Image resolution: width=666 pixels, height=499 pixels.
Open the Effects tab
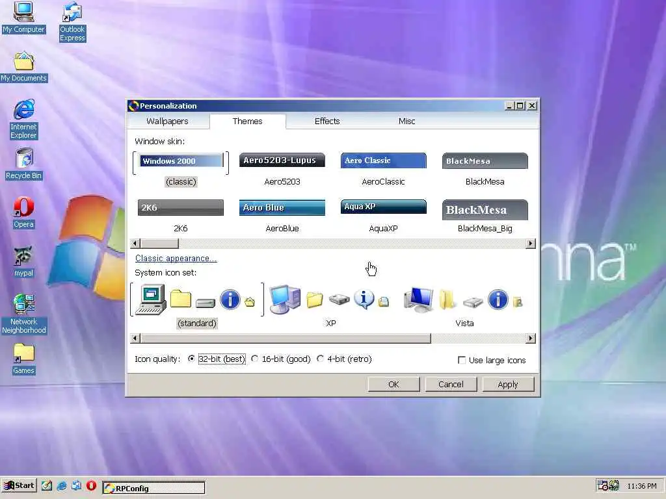pos(327,121)
